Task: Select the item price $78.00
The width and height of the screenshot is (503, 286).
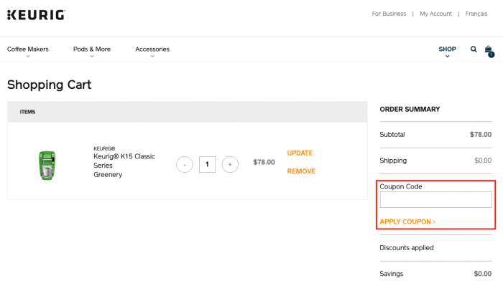Action: pos(264,162)
